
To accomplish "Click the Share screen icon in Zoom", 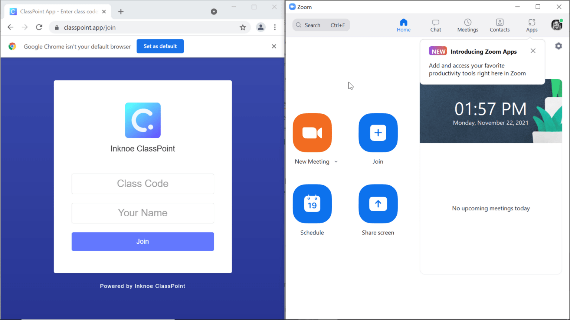I will pos(378,204).
